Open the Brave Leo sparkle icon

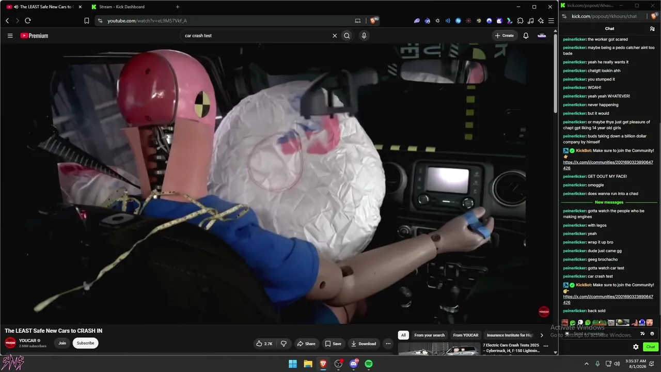[541, 21]
